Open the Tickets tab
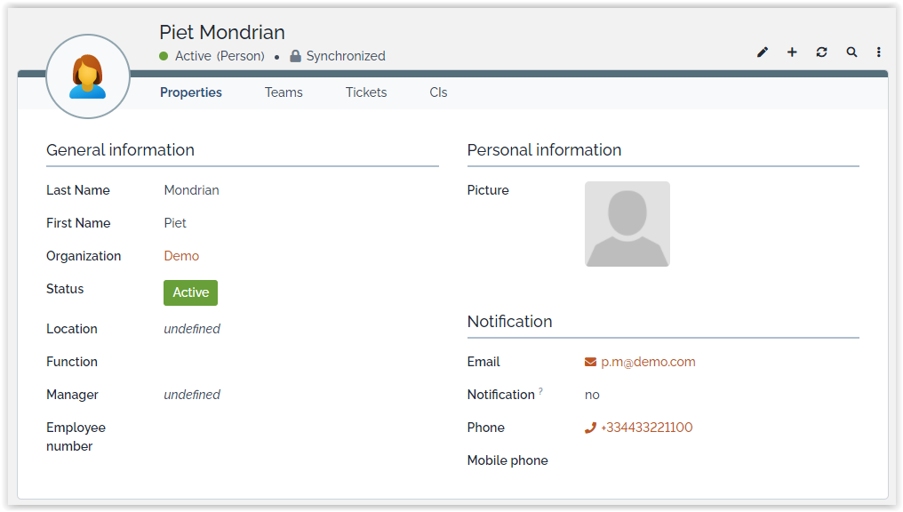Image resolution: width=903 pixels, height=512 pixels. click(366, 92)
